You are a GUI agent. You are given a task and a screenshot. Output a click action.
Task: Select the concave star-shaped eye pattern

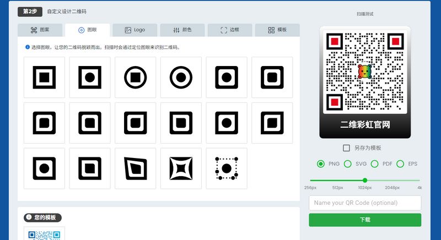[181, 168]
